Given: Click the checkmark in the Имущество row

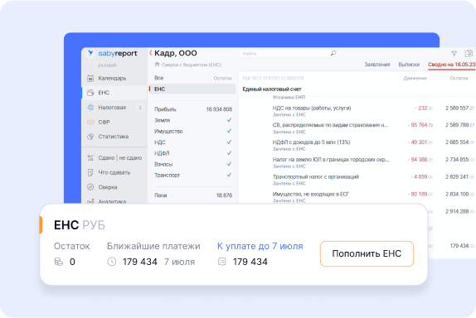Looking at the screenshot, I should pyautogui.click(x=229, y=131).
